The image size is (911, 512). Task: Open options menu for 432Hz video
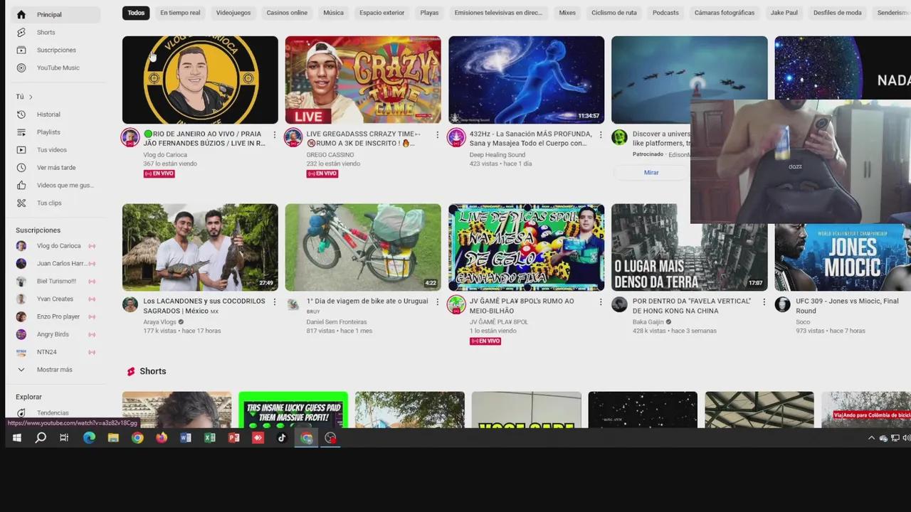[601, 134]
